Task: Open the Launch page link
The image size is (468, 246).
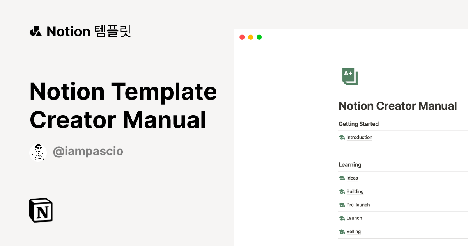Action: (x=354, y=218)
